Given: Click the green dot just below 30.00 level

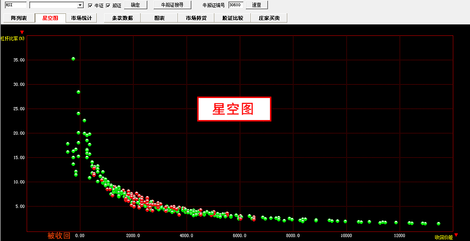Looking at the screenshot, I should coord(78,92).
